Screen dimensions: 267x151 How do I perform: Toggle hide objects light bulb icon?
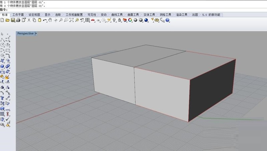click(x=114, y=20)
